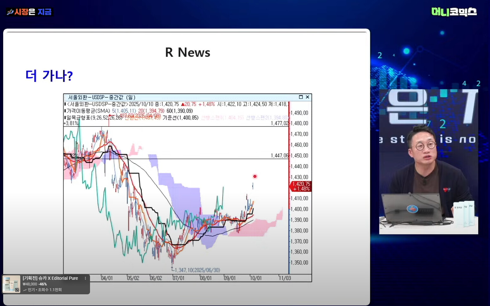Click the 10/01 date axis label
The width and height of the screenshot is (490, 306).
tap(256, 278)
